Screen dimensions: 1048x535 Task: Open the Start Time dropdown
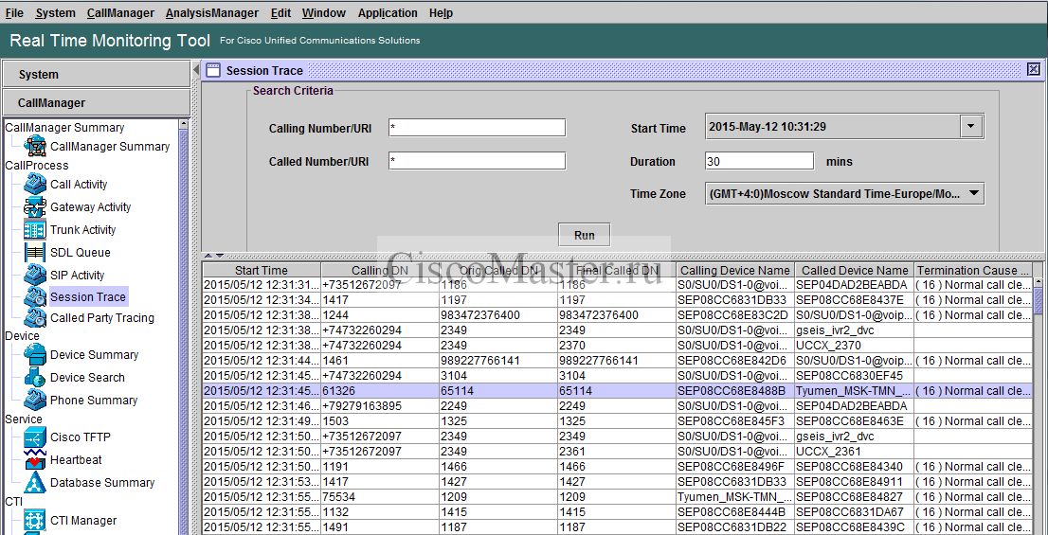(x=971, y=126)
